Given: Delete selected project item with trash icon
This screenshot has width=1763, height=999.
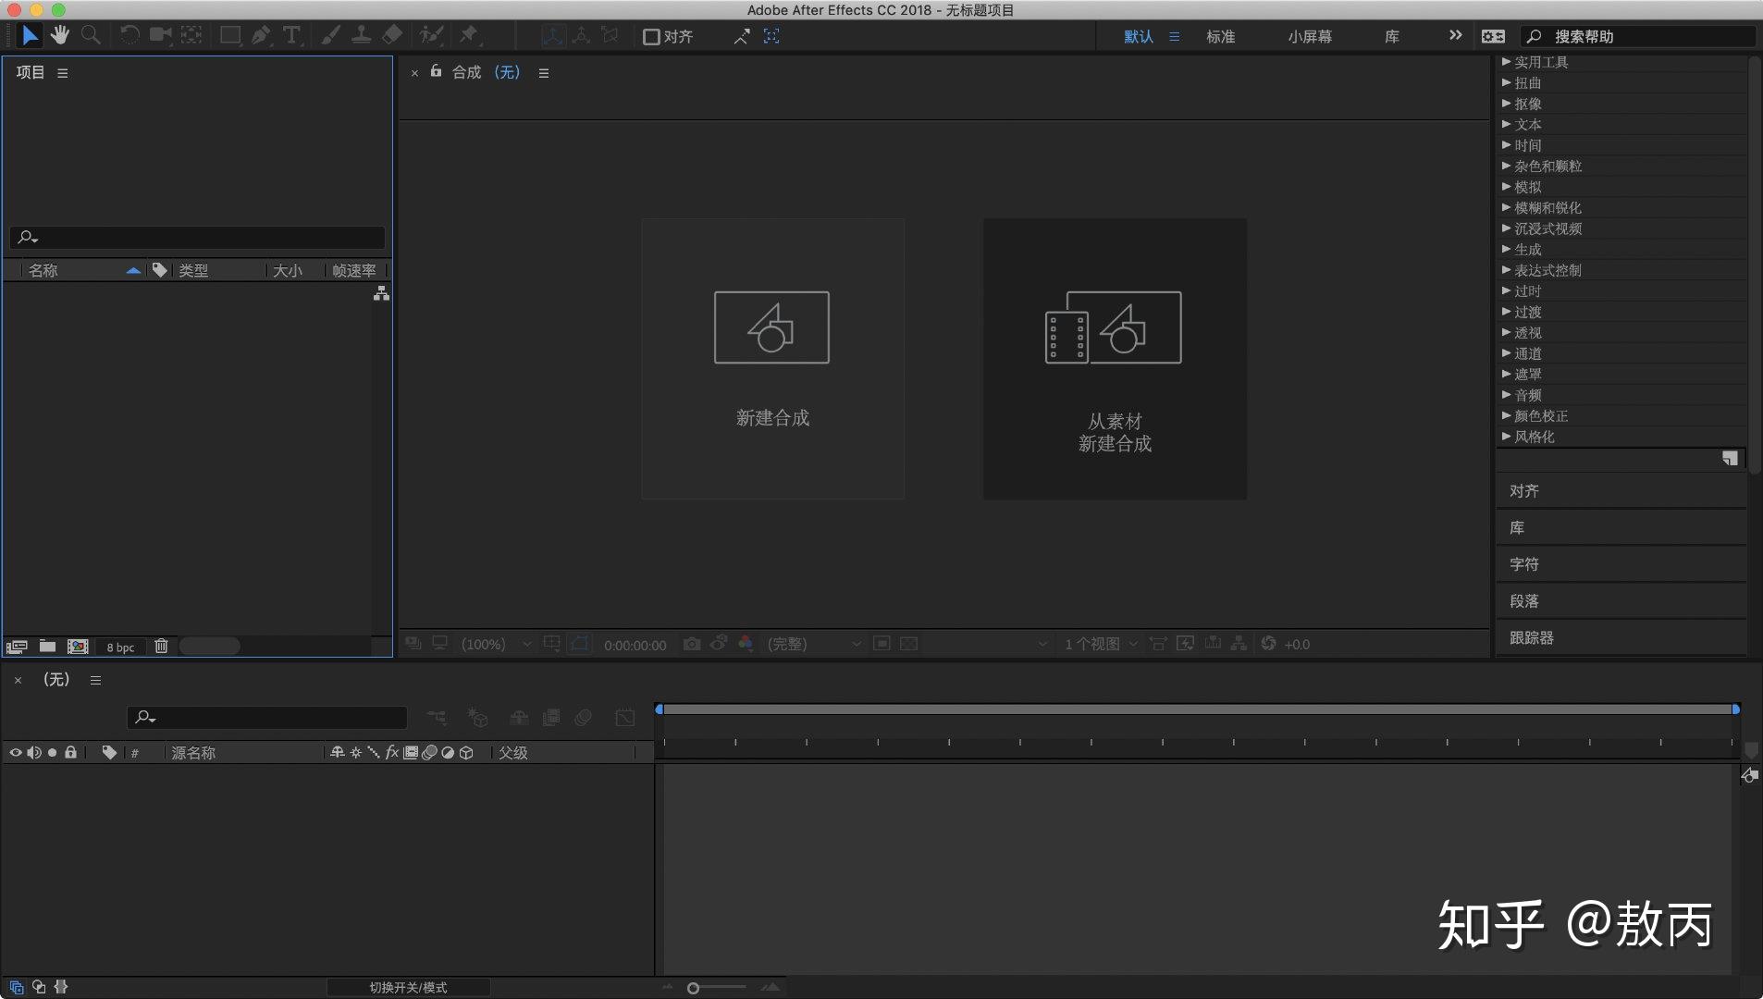Looking at the screenshot, I should [161, 647].
